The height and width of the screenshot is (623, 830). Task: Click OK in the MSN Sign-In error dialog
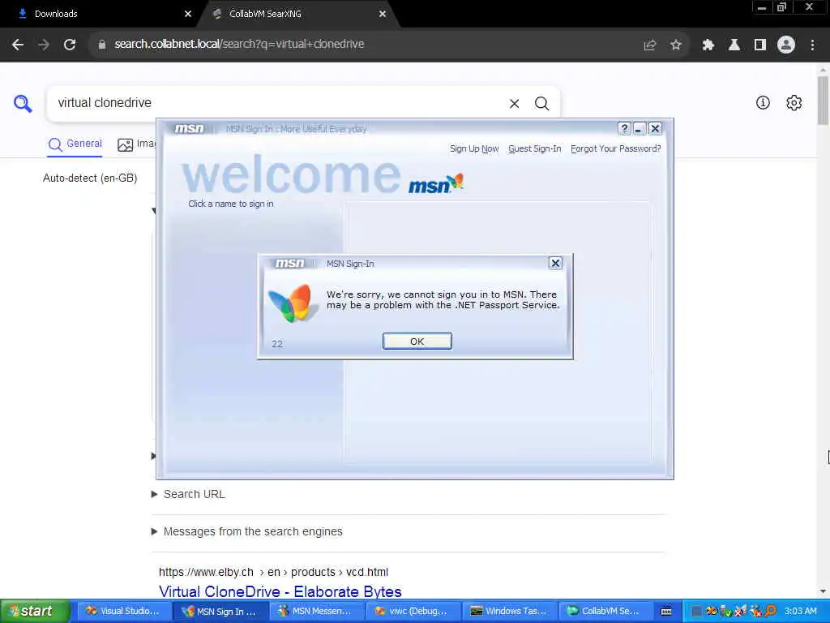point(417,342)
